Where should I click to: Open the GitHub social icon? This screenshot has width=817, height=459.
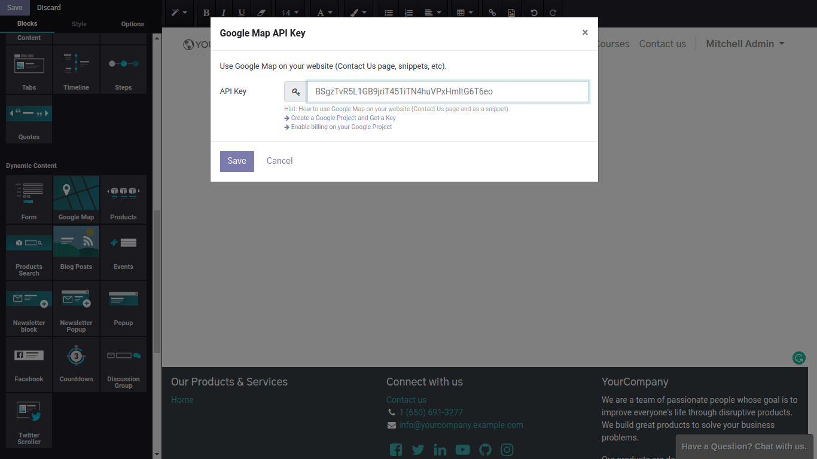[x=485, y=449]
